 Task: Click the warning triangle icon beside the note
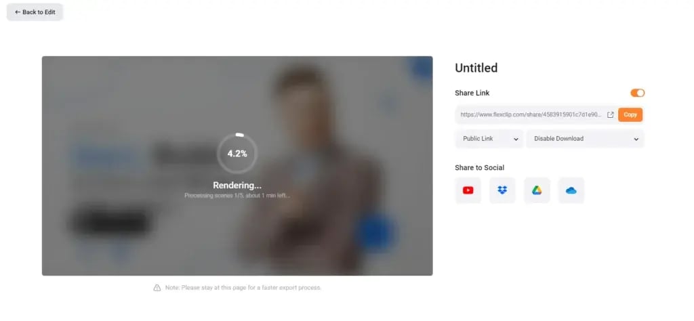coord(157,288)
